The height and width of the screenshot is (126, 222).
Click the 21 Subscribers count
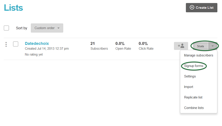[99, 46]
